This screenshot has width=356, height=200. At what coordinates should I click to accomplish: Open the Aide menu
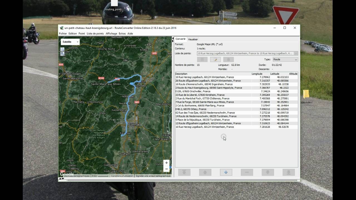tap(130, 34)
